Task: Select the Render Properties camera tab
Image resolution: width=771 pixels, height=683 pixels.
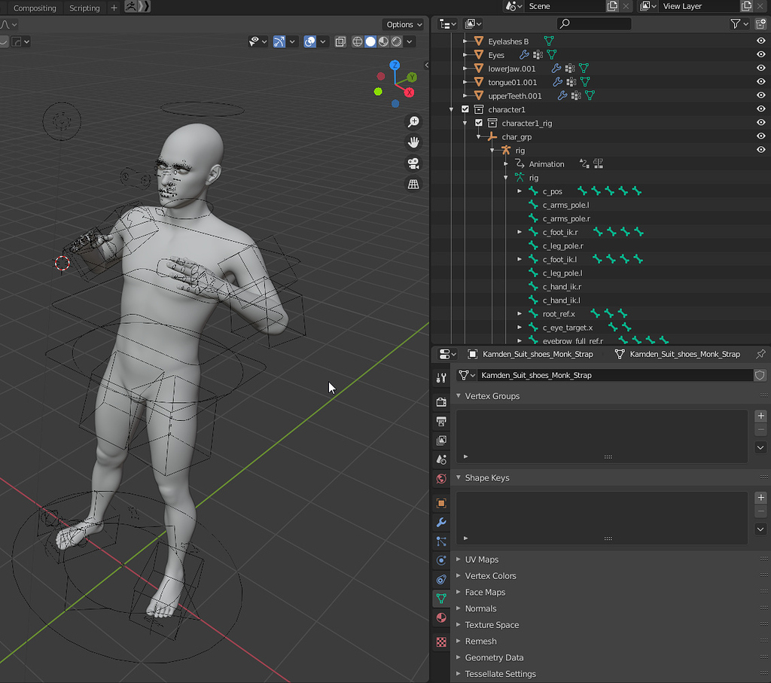Action: click(440, 399)
